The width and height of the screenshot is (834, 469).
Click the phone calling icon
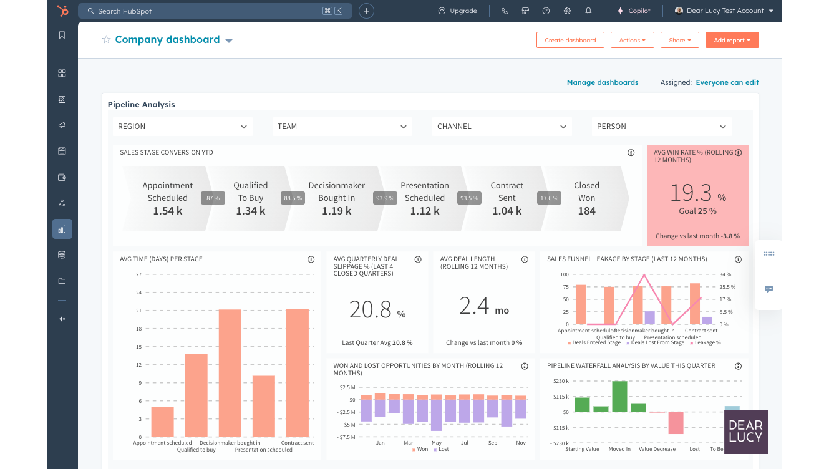[x=505, y=11]
